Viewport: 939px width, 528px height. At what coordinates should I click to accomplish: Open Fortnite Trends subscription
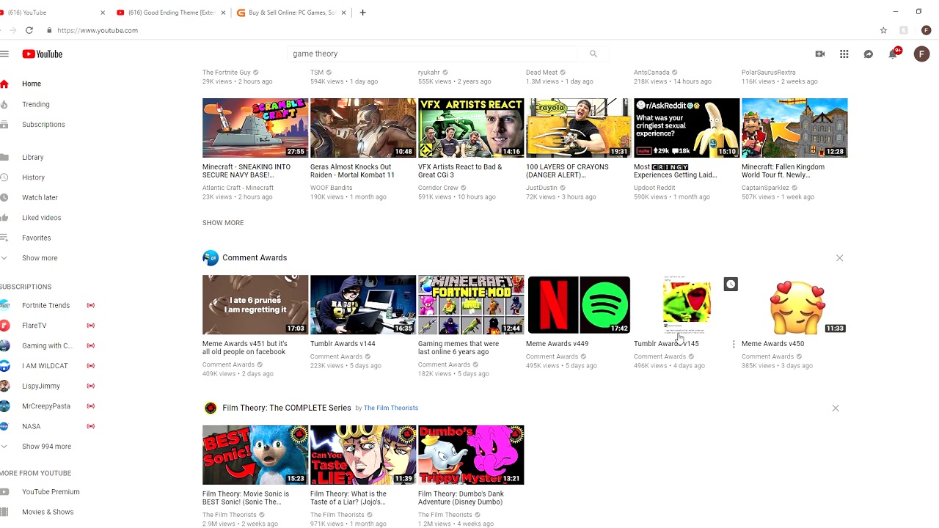pos(45,305)
